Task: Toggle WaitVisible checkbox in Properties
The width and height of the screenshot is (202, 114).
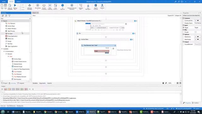Action: point(198,39)
